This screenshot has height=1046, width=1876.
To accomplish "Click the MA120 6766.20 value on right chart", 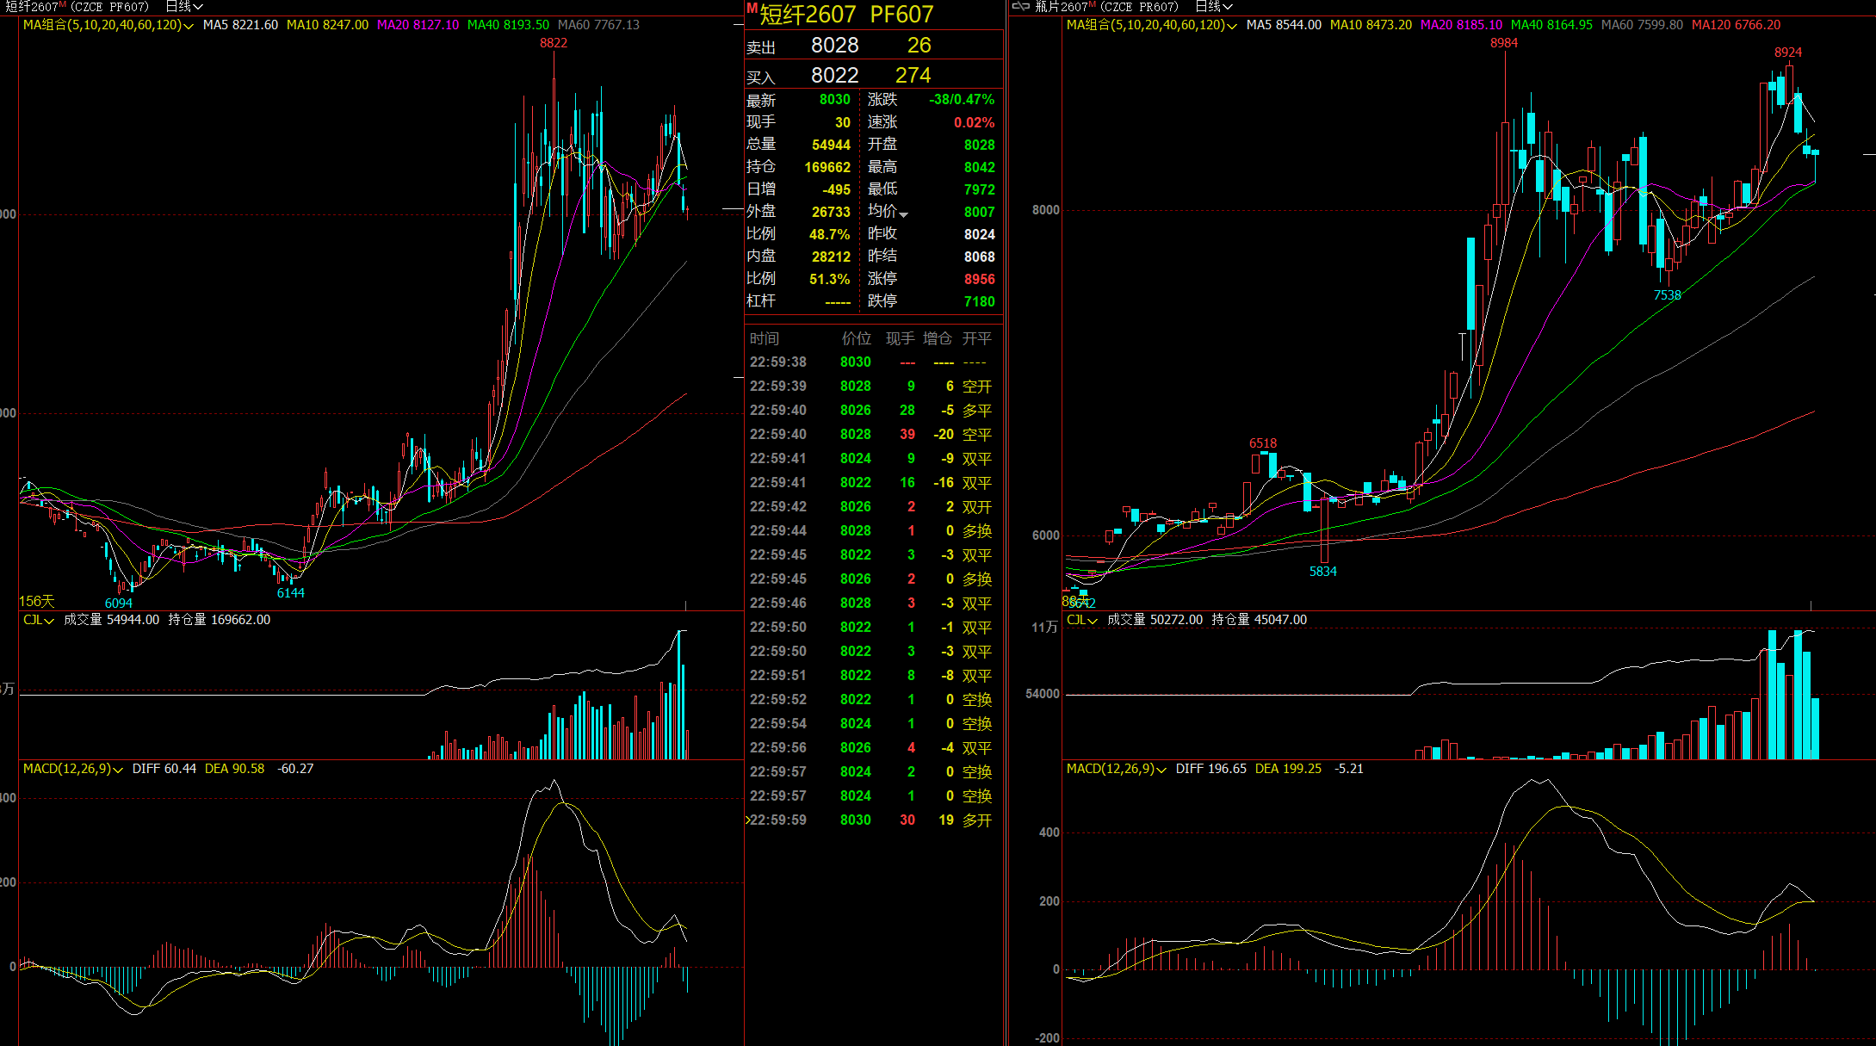I will pos(1736,25).
